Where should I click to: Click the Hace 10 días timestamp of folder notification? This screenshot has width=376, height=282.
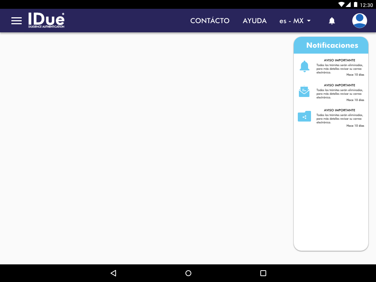(355, 126)
